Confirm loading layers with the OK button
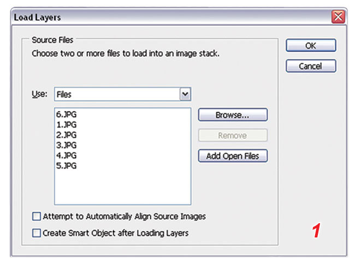 tap(311, 45)
